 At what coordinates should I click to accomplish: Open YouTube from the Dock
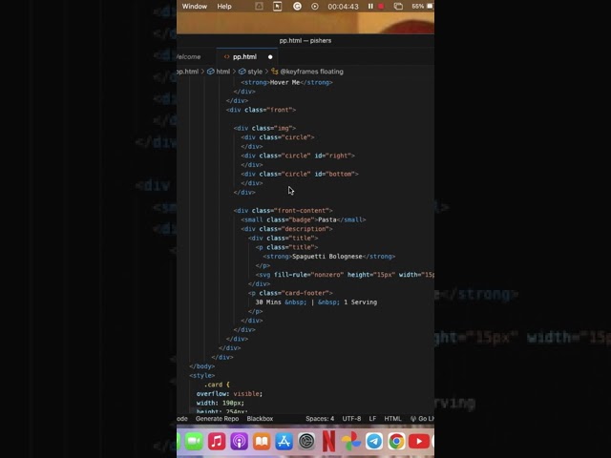[419, 441]
